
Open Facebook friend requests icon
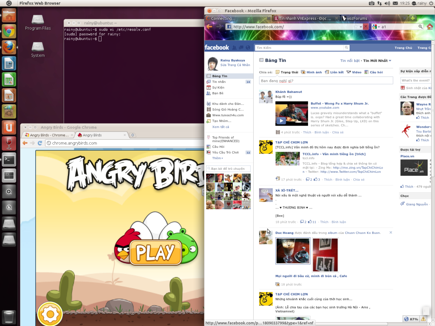pyautogui.click(x=234, y=48)
